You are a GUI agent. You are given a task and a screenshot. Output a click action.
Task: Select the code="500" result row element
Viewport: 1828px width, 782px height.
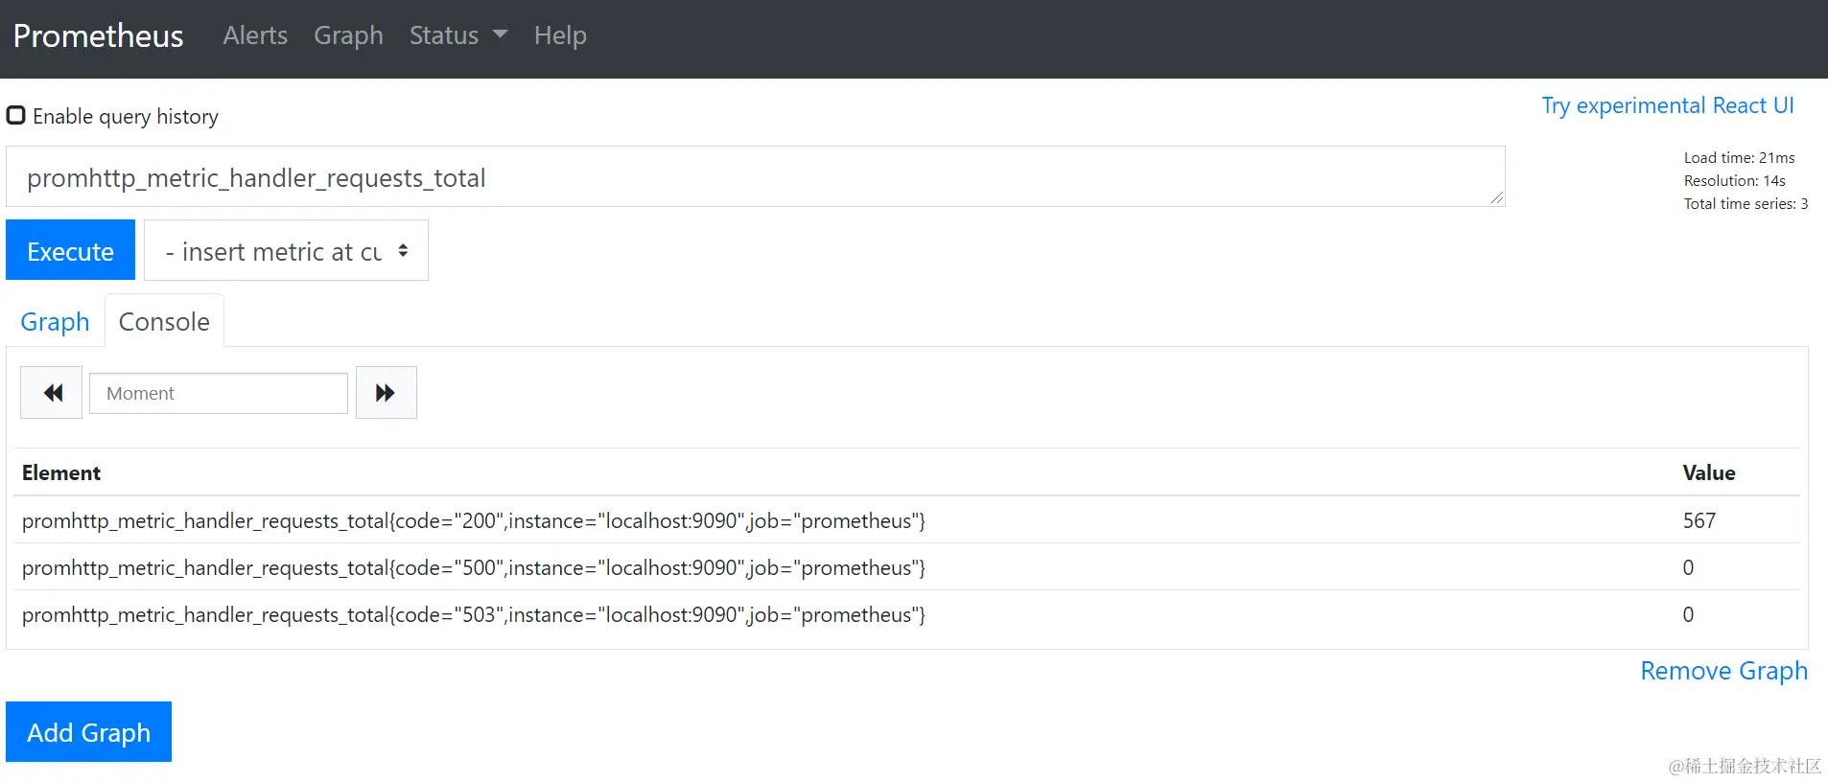(474, 568)
